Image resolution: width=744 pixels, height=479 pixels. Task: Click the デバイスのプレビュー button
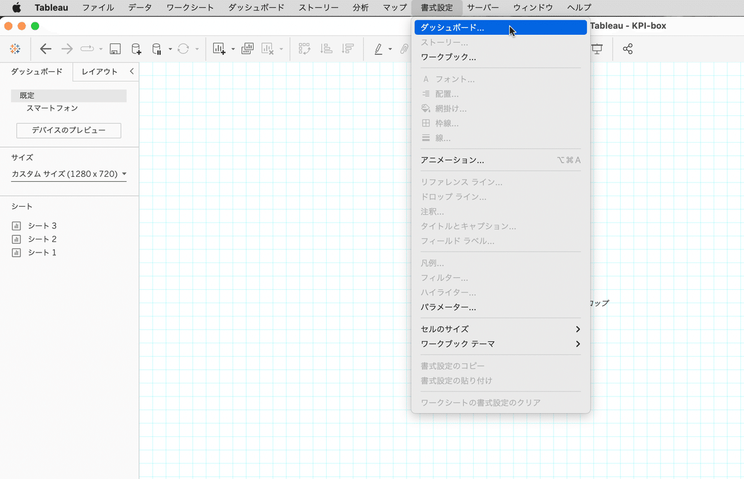(69, 130)
